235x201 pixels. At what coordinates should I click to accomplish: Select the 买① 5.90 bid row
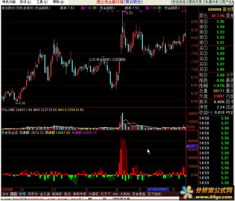tap(216, 48)
